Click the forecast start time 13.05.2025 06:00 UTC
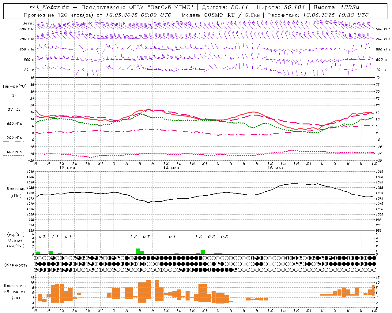 pos(138,15)
